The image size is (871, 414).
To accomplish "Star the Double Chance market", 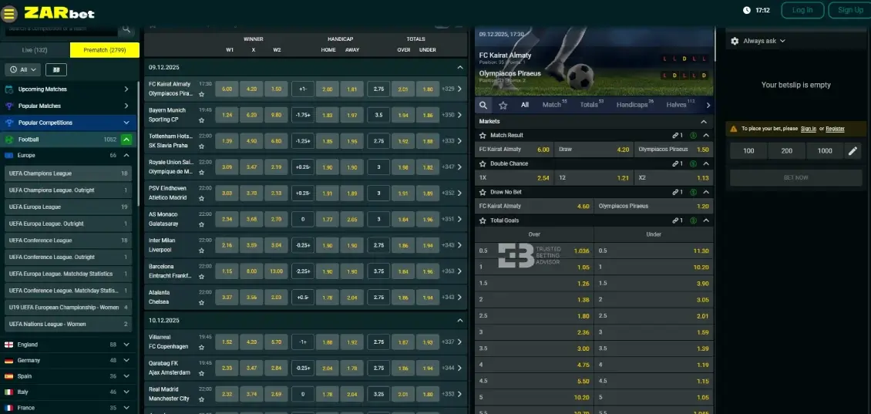I will pyautogui.click(x=483, y=164).
